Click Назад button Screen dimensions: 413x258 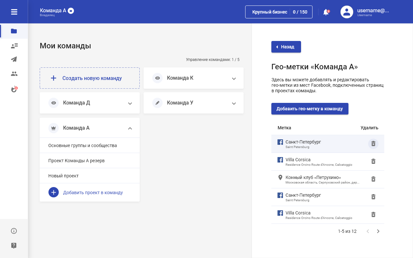(286, 47)
